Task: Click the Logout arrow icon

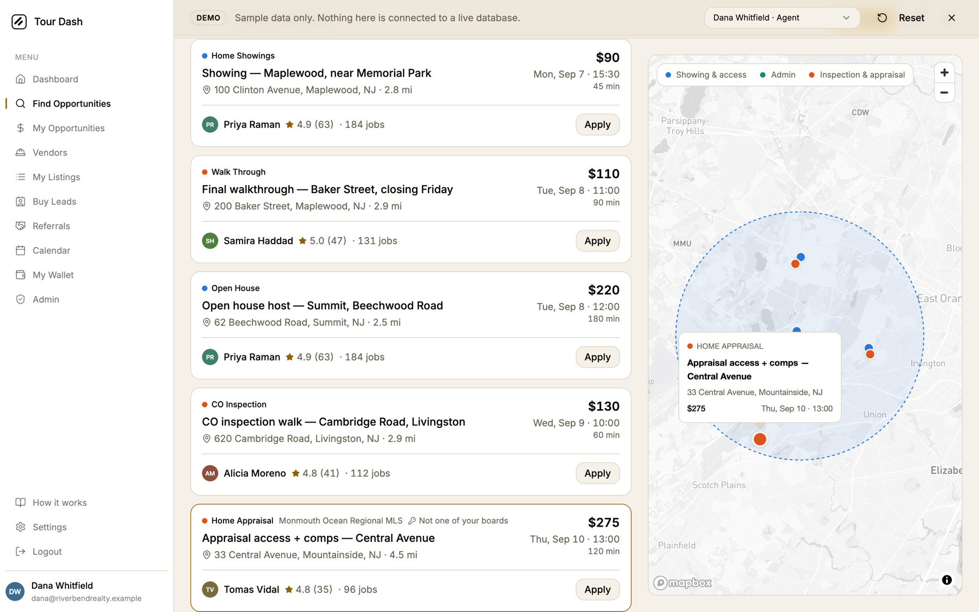Action: 21,552
